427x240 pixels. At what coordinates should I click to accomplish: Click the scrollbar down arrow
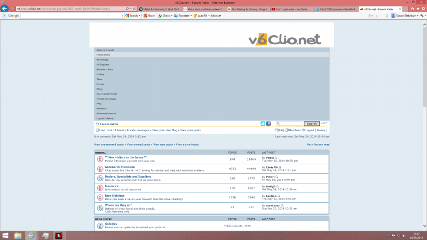click(424, 226)
